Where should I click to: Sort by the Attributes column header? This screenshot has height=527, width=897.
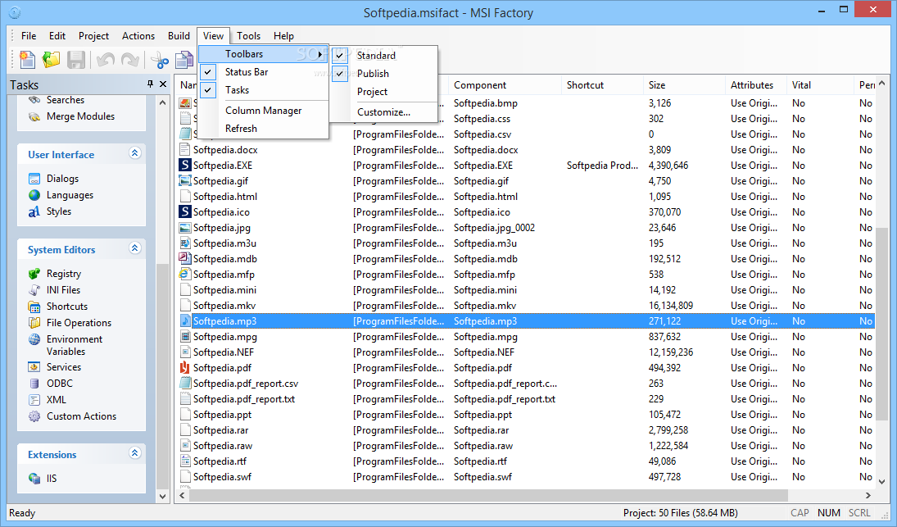[x=756, y=84]
